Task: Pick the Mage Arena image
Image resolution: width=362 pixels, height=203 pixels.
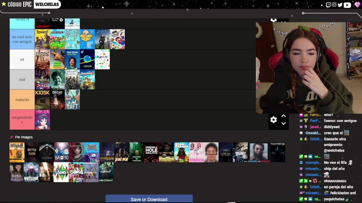Action: tap(226, 152)
